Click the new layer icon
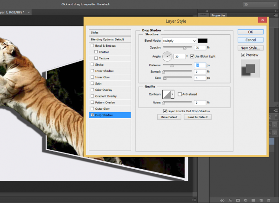 point(262,200)
